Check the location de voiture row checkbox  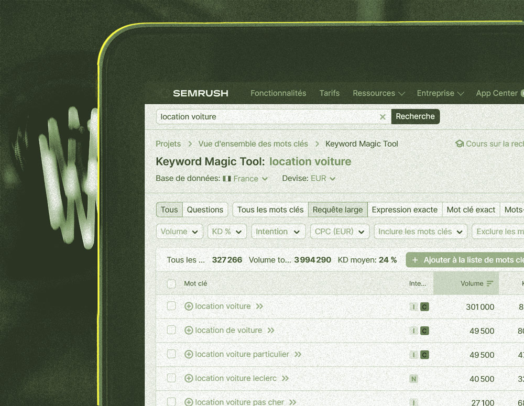171,330
